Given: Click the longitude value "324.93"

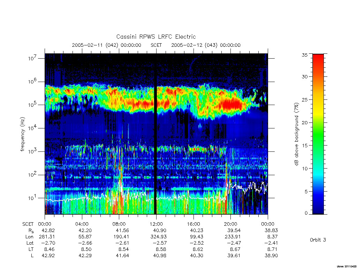Looking at the screenshot, I should coord(159,237).
